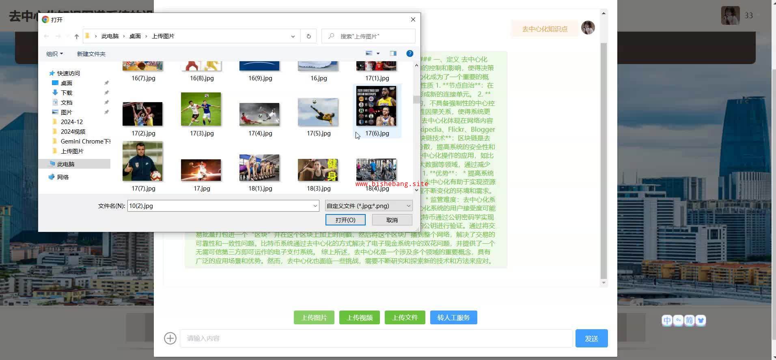
Task: Click file list scrollbar thumb
Action: [416, 100]
